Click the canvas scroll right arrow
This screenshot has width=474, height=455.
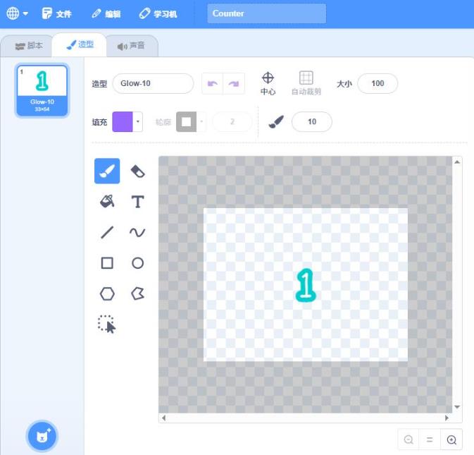click(447, 418)
